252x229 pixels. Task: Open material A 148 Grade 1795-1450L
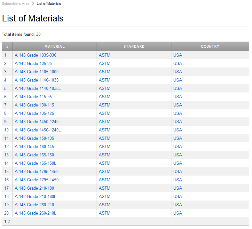[x=38, y=180]
